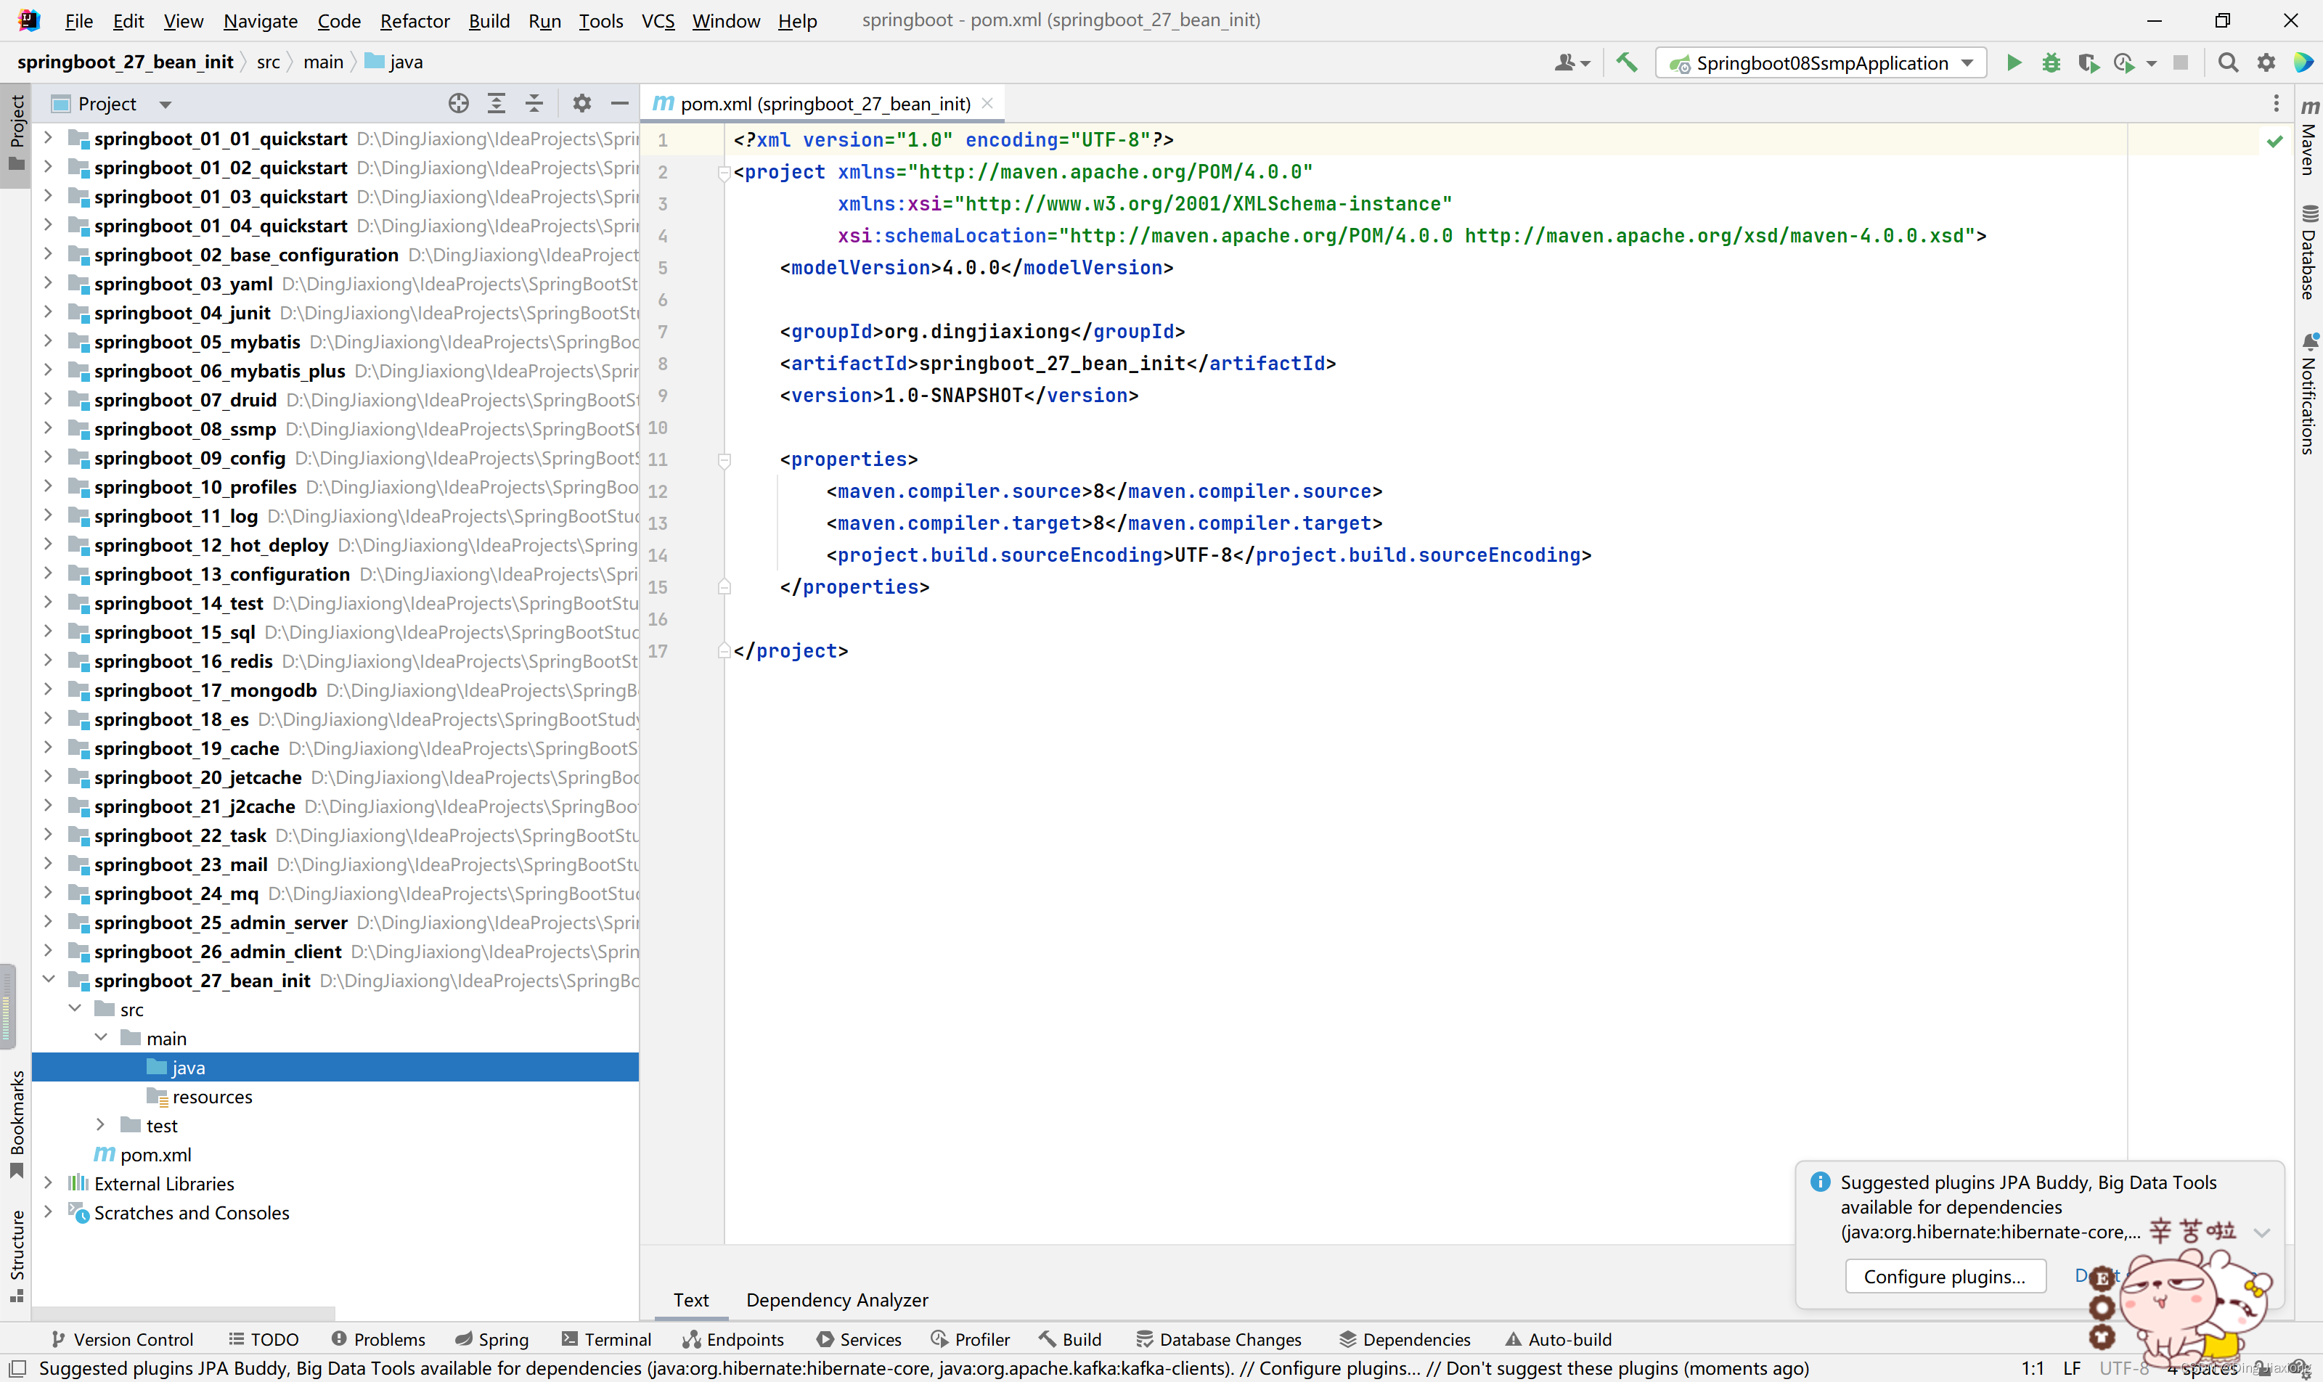
Task: Open the Profile run icon
Action: click(2123, 62)
